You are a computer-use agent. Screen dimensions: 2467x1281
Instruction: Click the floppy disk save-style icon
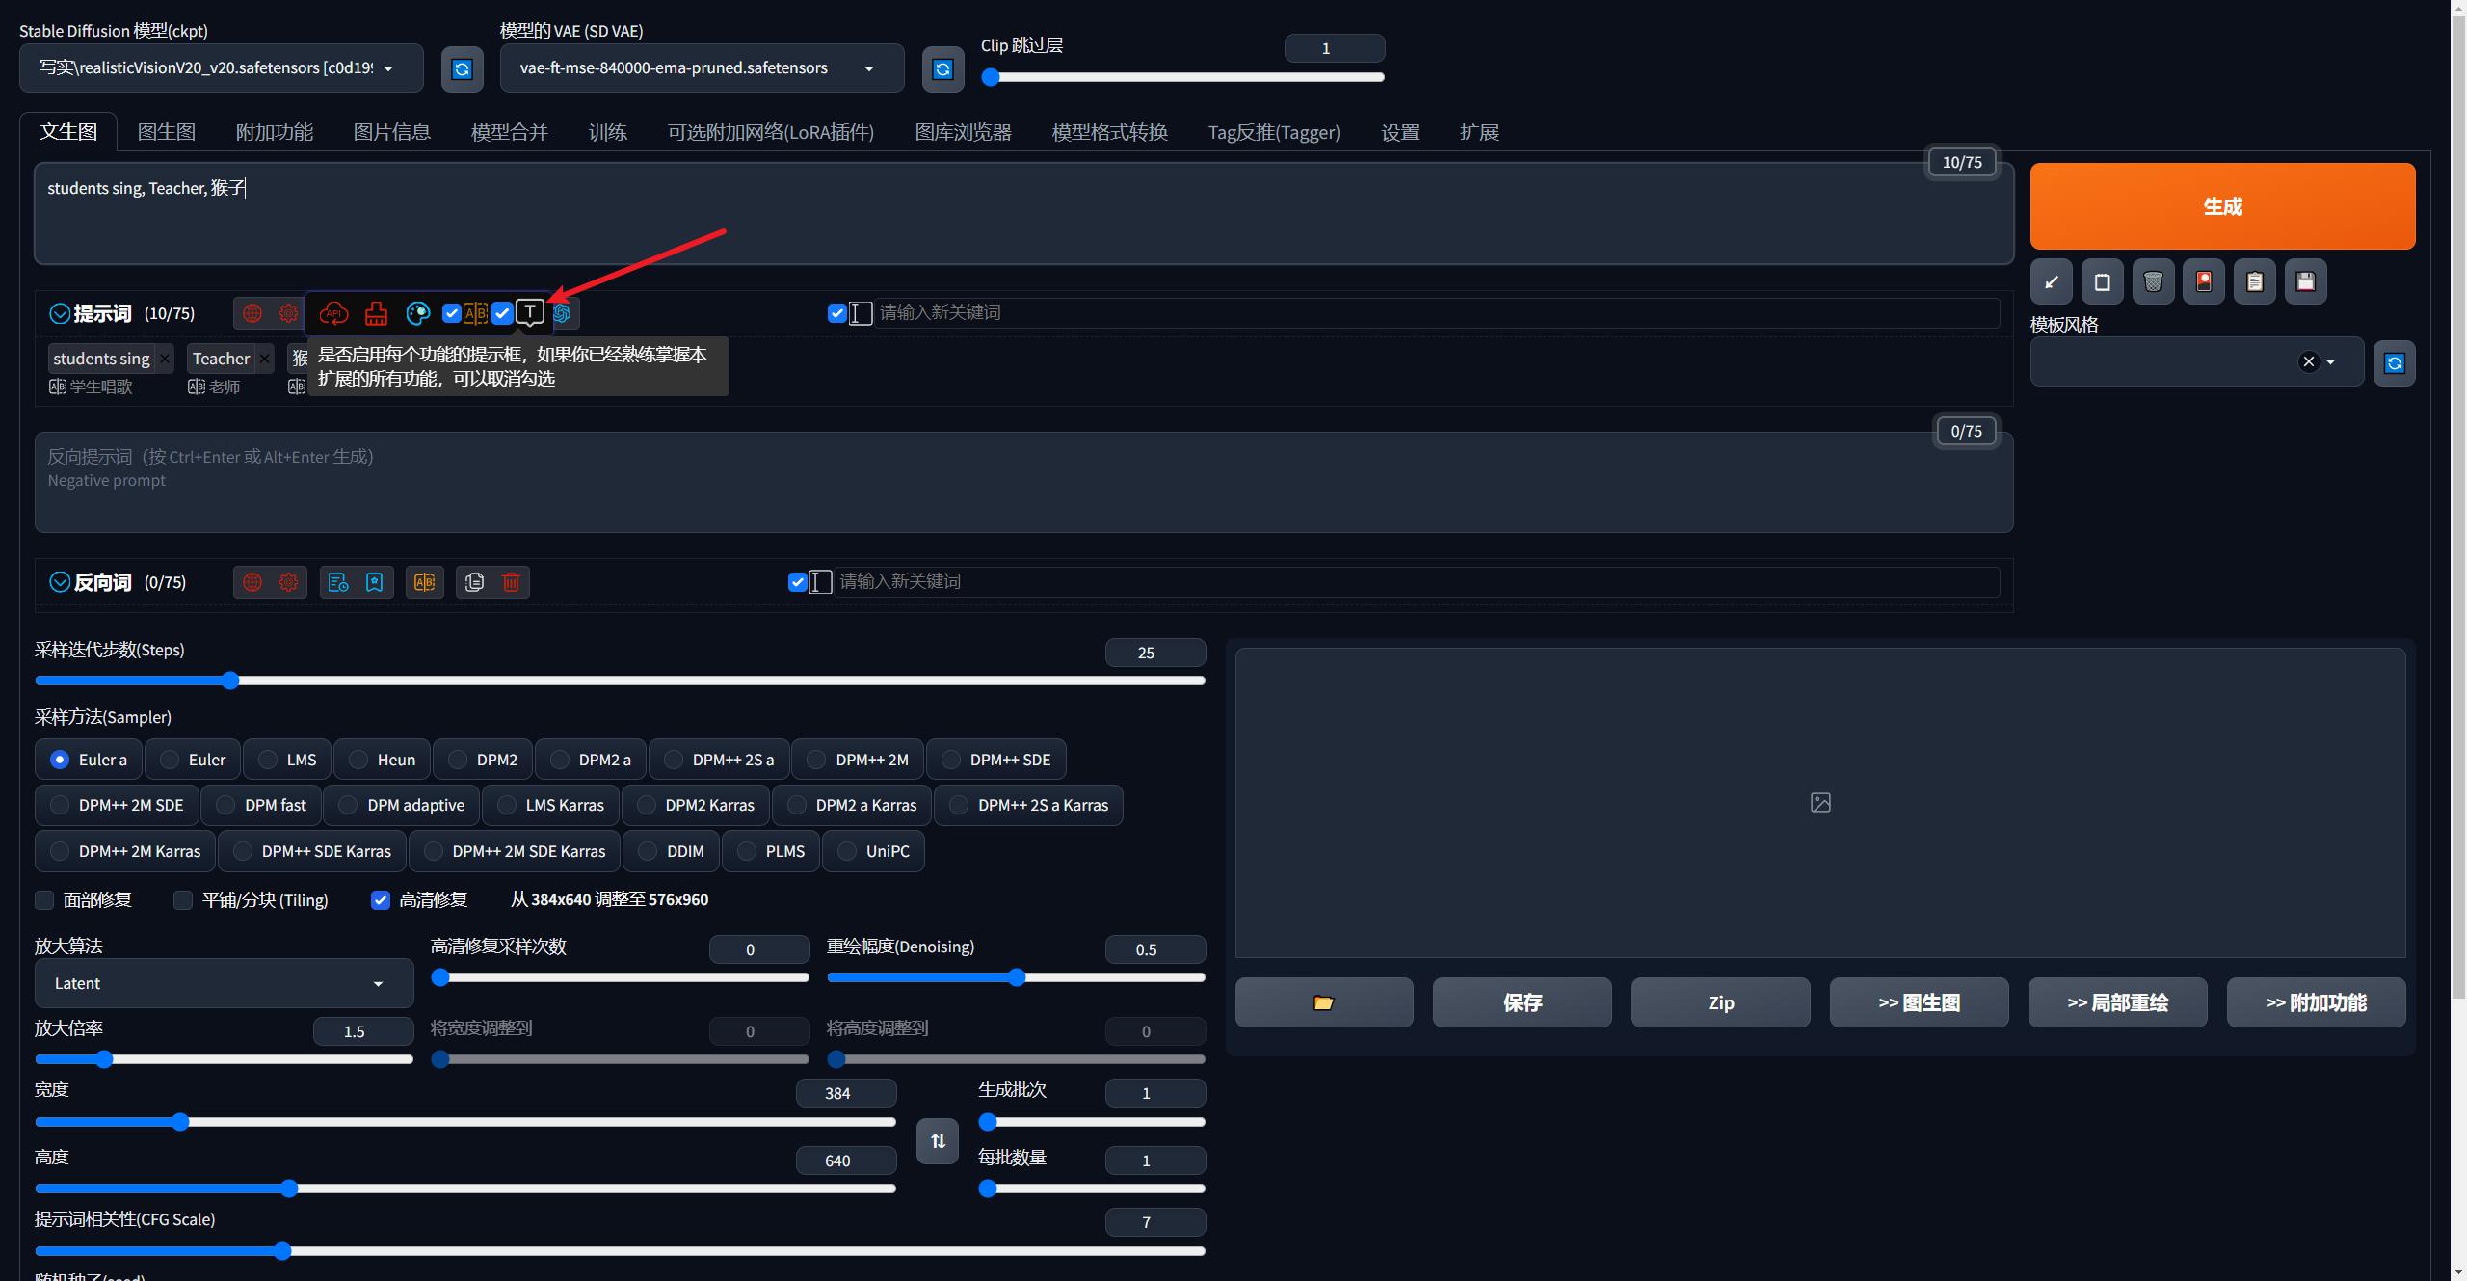(2305, 281)
